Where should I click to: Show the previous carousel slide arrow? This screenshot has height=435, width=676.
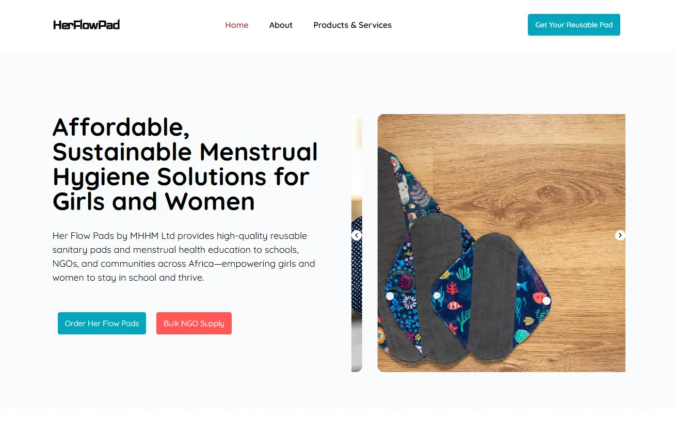[357, 235]
